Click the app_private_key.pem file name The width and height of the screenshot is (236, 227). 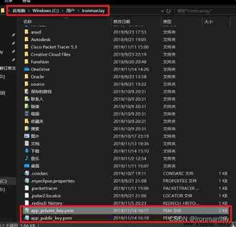(x=52, y=211)
